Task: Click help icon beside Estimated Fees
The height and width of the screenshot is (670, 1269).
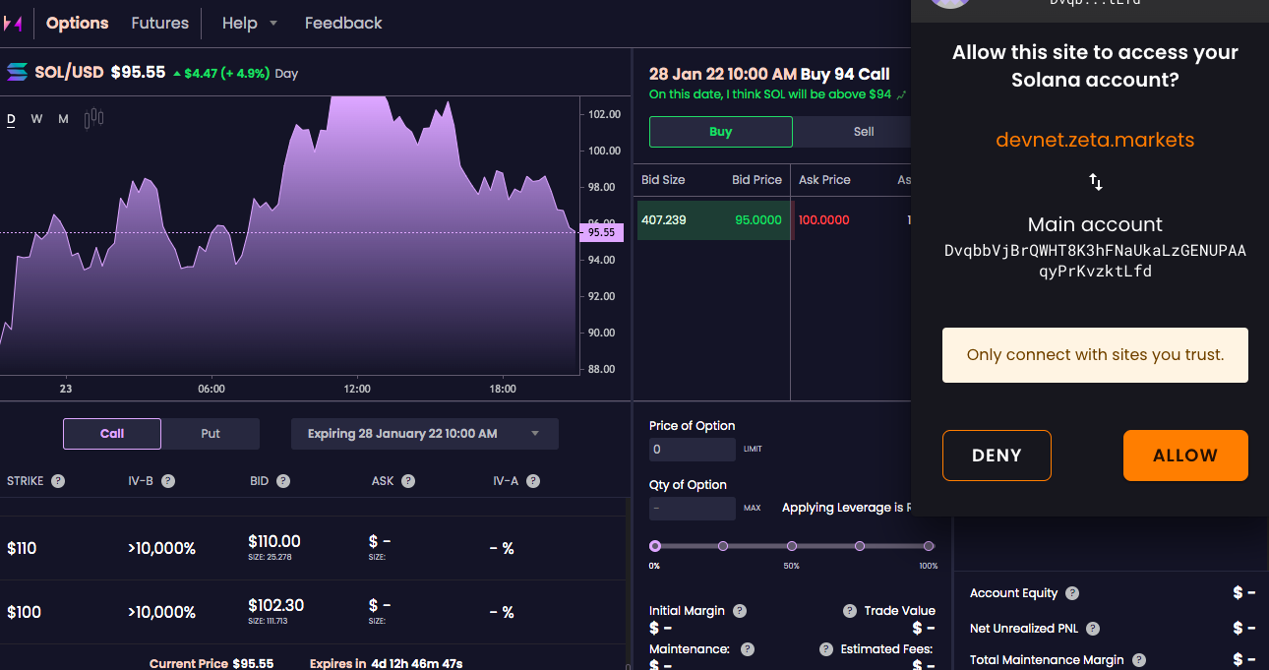Action: [826, 649]
